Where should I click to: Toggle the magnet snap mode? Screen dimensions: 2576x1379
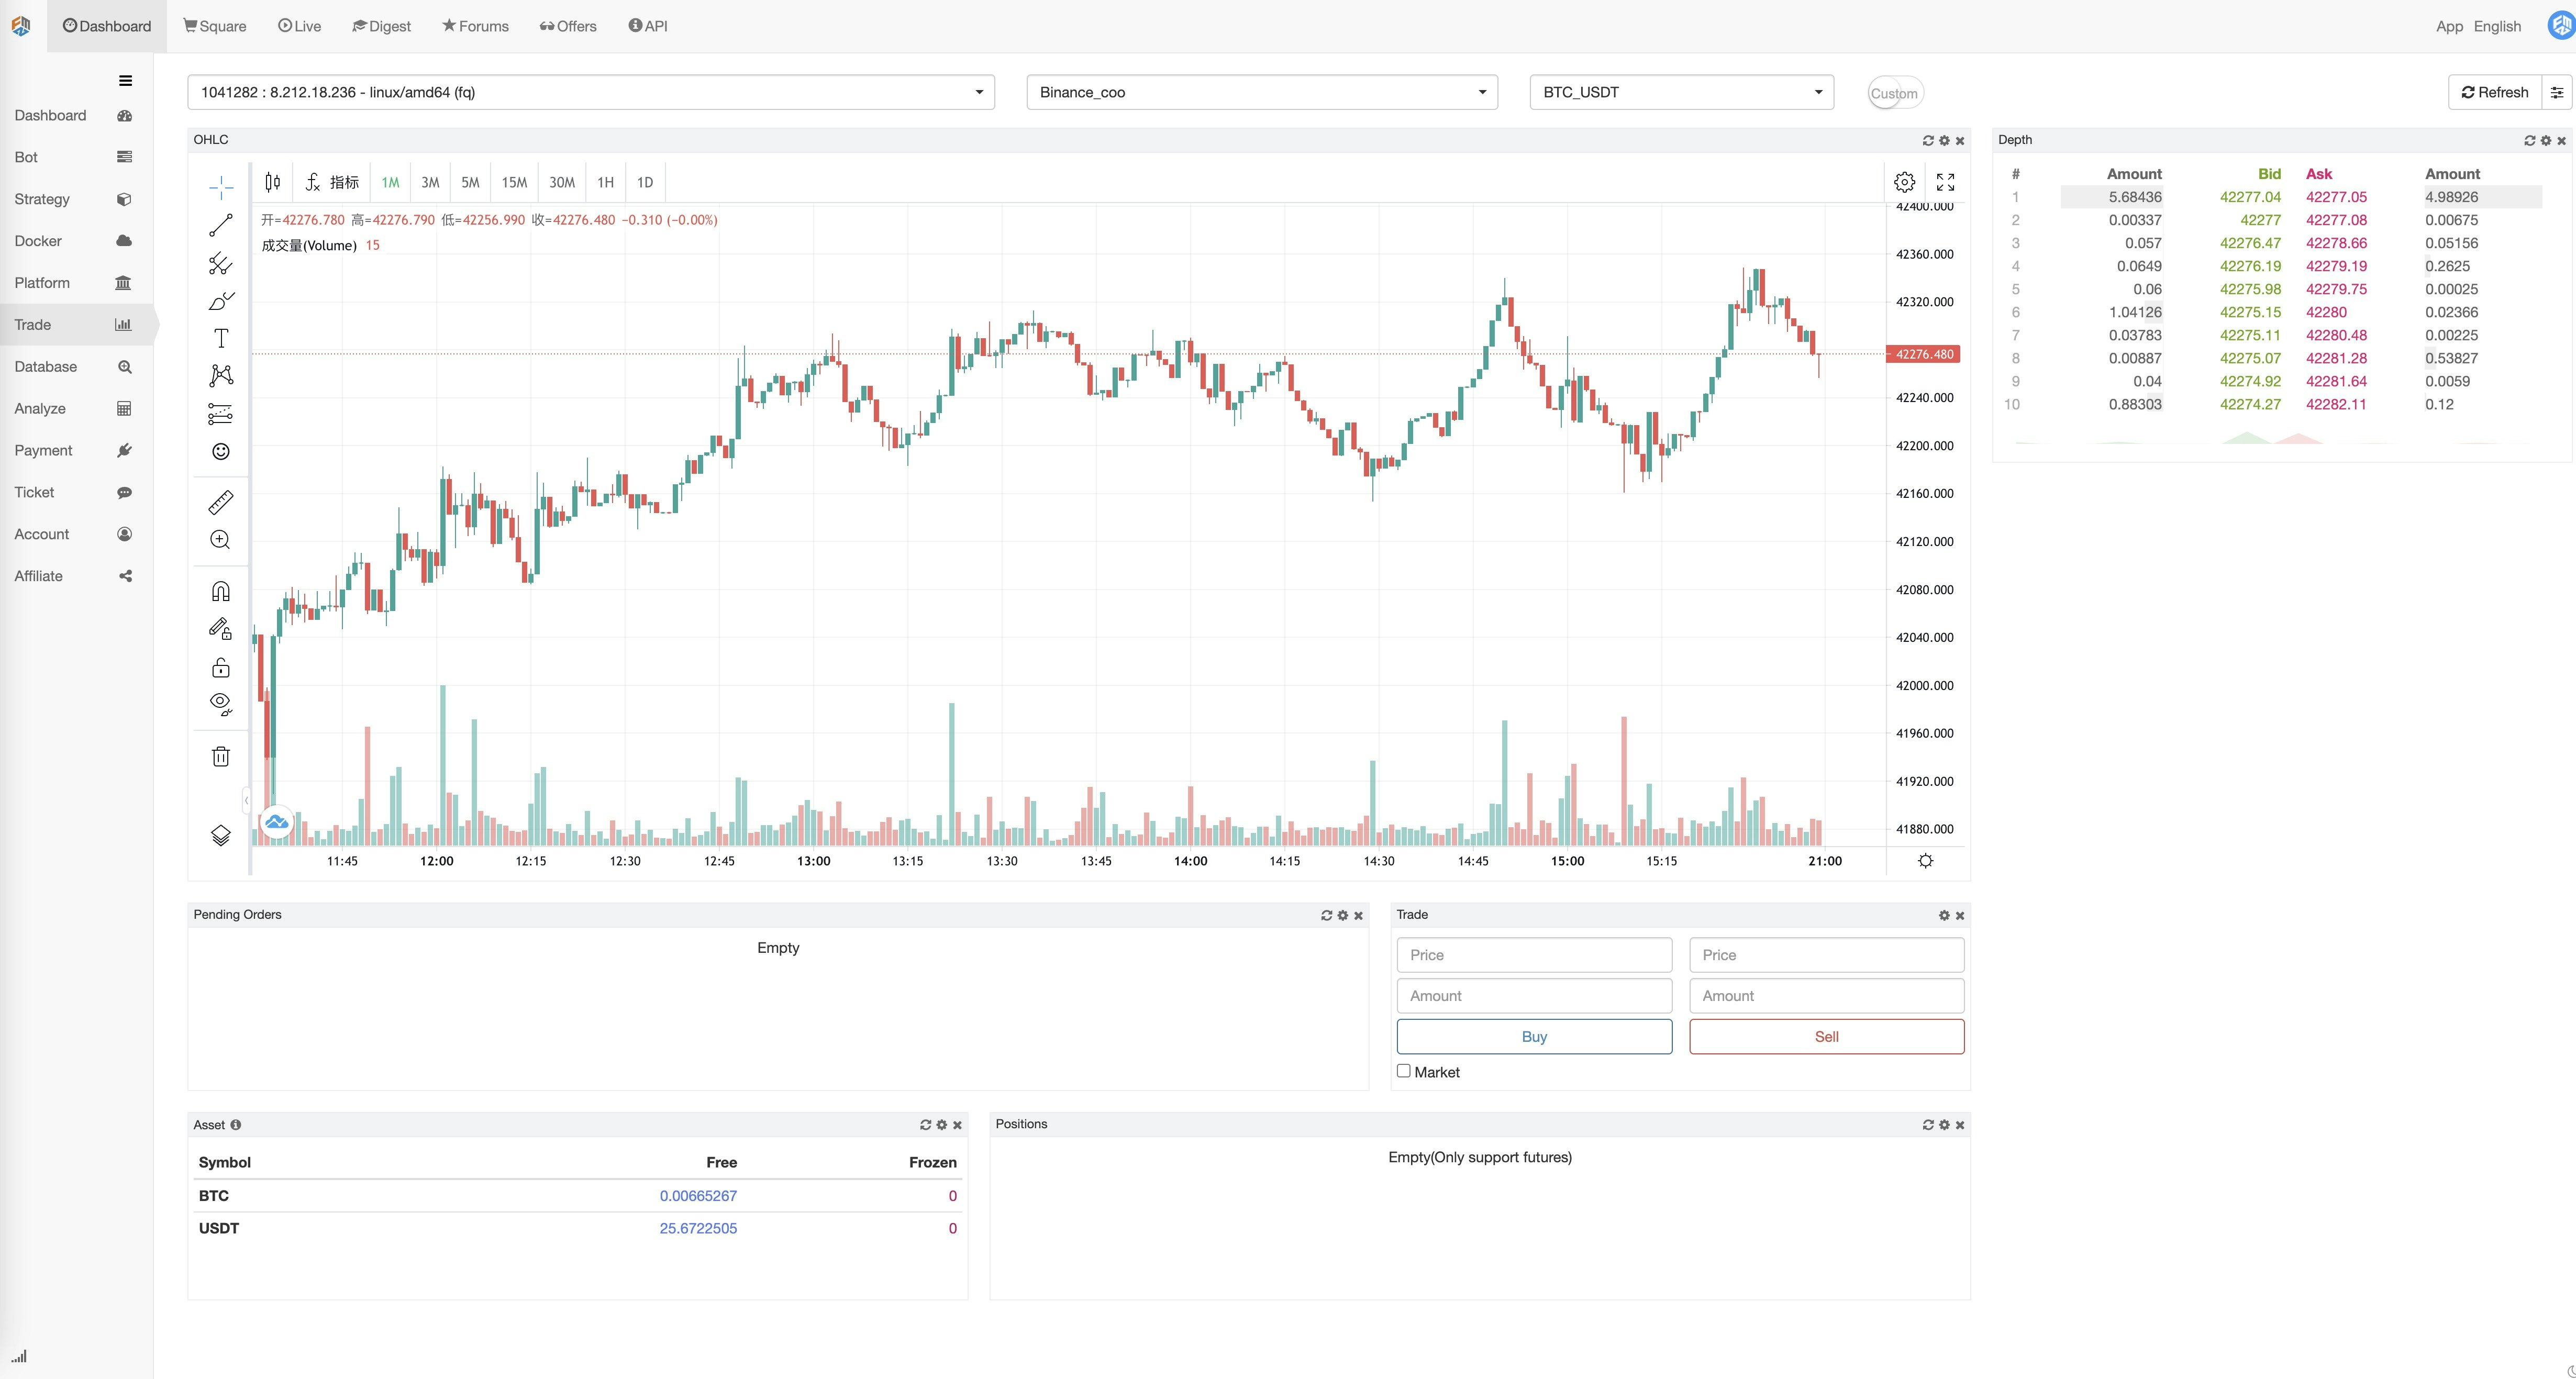[x=221, y=591]
